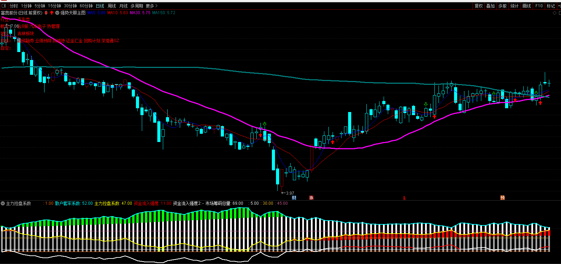Viewport: 561px width, 264px height.
Task: Click the 财 event marker on timeline
Action: [x=294, y=198]
